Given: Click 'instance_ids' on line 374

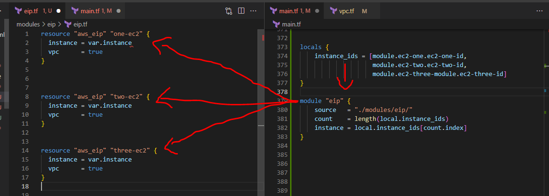Looking at the screenshot, I should (336, 56).
